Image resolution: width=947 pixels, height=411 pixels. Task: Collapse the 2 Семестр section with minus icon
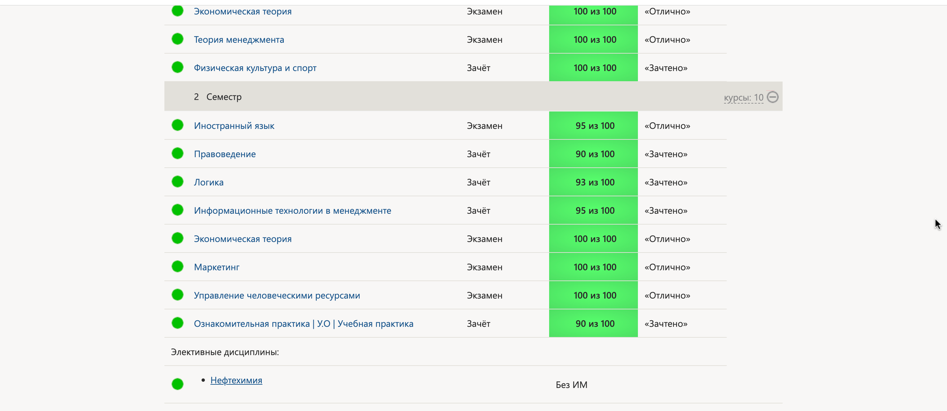tap(772, 97)
